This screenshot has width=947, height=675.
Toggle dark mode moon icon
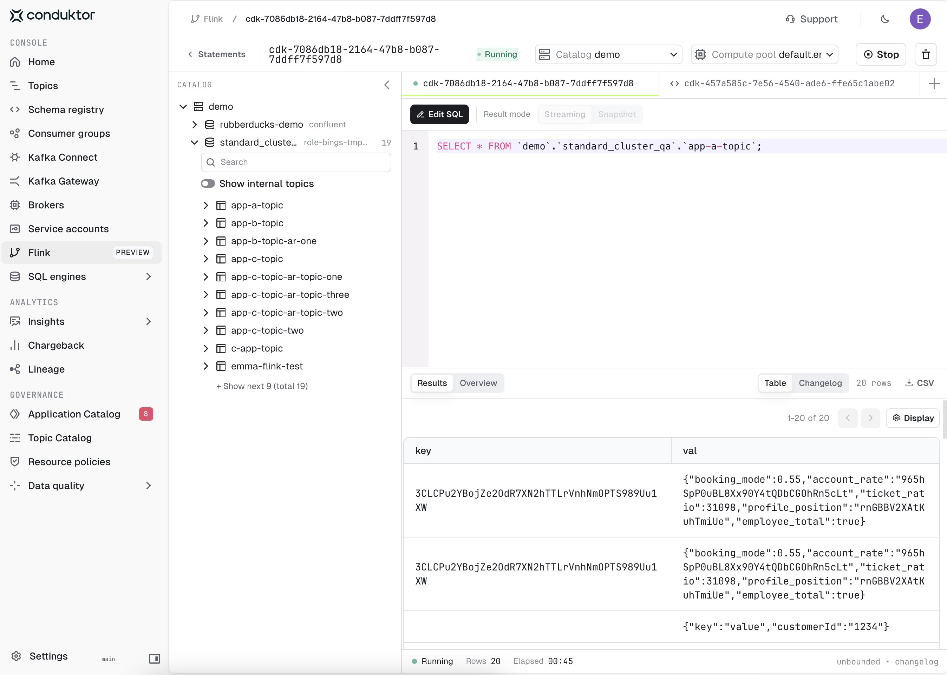click(x=885, y=19)
